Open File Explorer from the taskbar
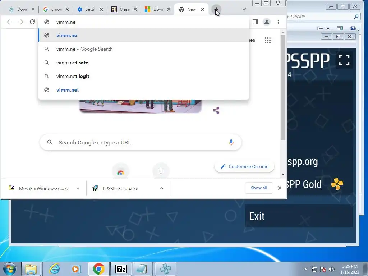The height and width of the screenshot is (276, 368). [31, 269]
